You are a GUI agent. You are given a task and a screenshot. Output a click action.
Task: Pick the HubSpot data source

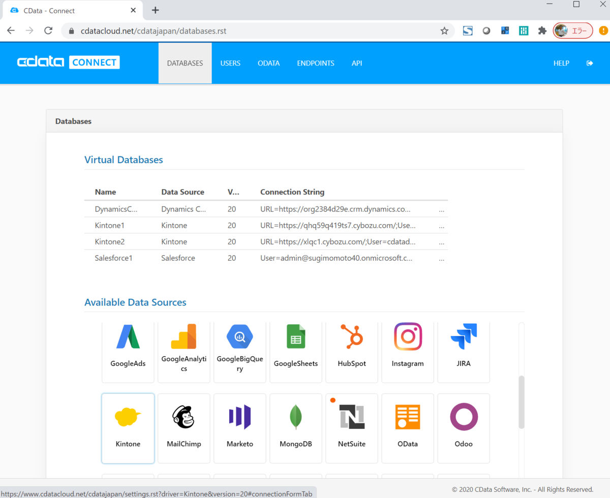coord(352,352)
